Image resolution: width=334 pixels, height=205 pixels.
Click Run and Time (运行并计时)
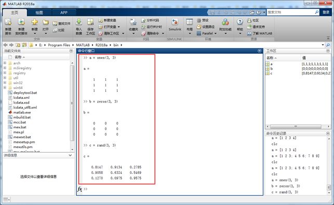click(x=152, y=27)
